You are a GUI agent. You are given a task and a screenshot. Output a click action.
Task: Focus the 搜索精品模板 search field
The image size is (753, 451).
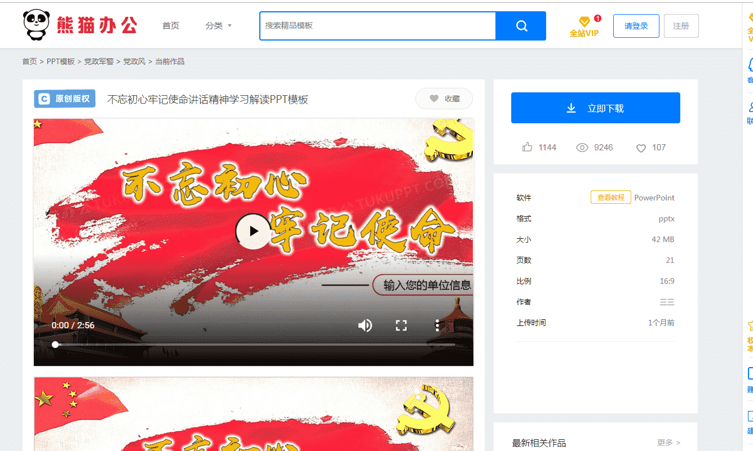378,26
